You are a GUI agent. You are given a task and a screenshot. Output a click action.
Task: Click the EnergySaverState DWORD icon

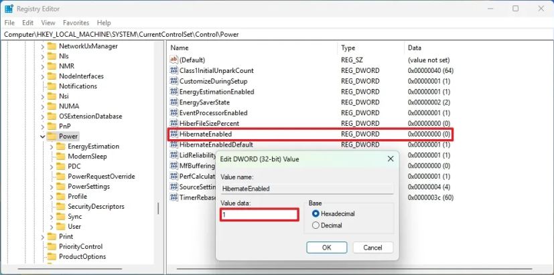coord(174,102)
